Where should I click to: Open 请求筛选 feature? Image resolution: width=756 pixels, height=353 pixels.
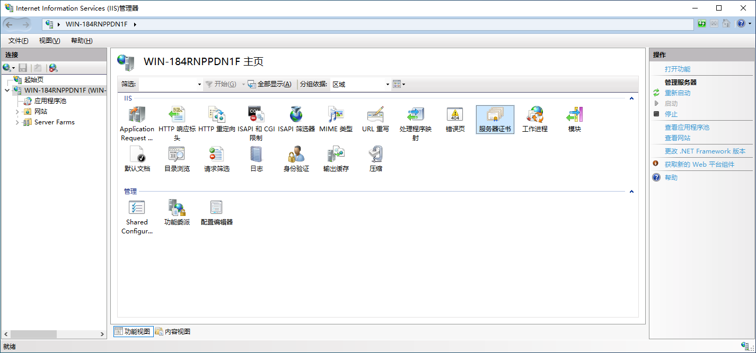(x=217, y=159)
